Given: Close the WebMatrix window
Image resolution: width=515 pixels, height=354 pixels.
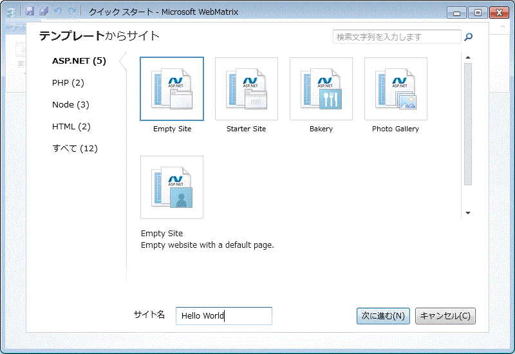Looking at the screenshot, I should point(500,13).
